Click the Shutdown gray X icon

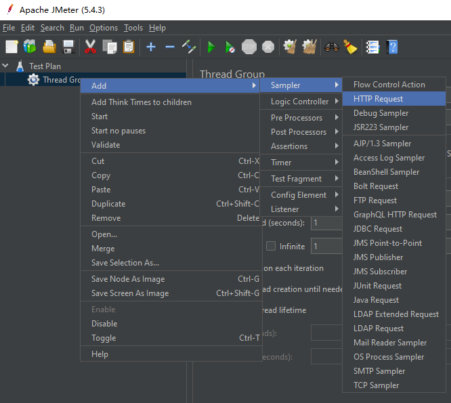(268, 47)
